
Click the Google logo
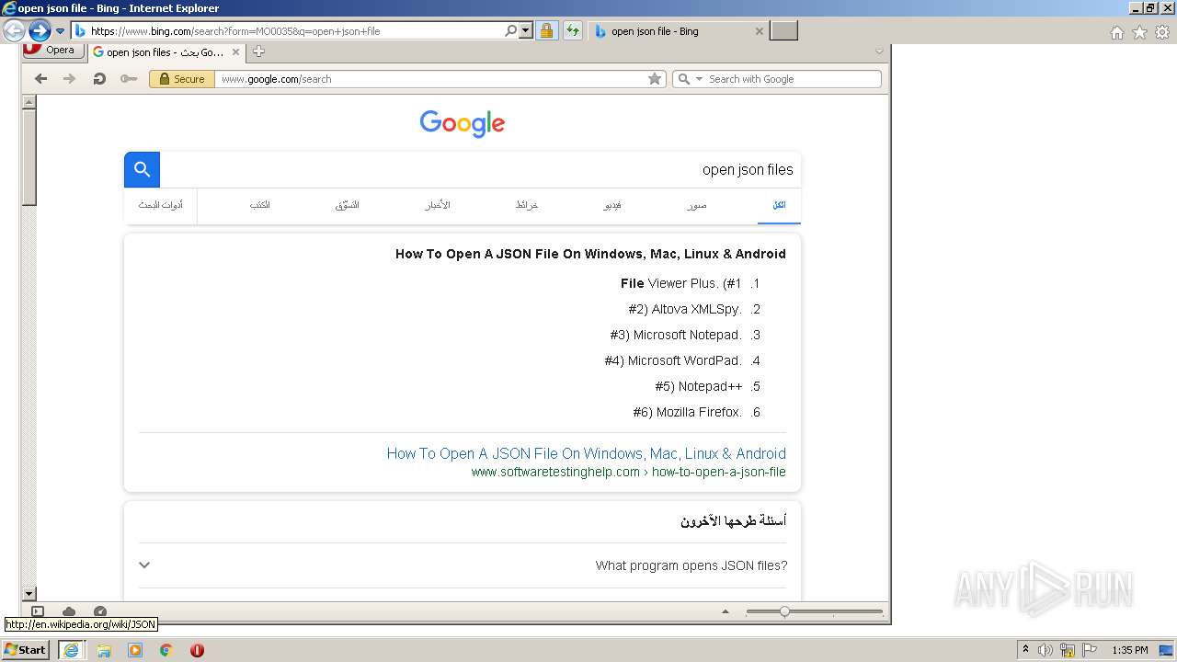tap(463, 123)
